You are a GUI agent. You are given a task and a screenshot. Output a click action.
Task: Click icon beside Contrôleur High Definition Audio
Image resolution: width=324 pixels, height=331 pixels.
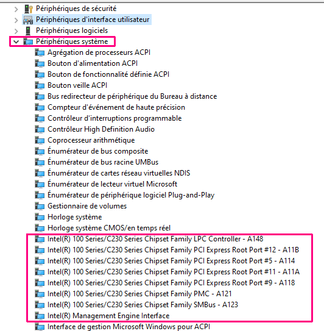coord(40,129)
